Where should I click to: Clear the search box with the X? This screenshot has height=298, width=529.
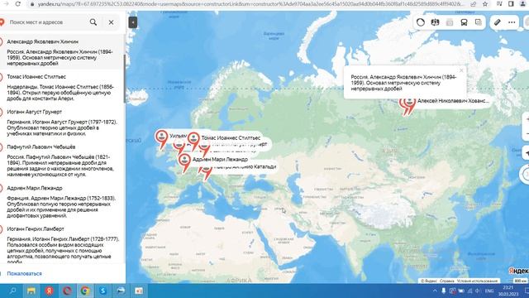[x=111, y=22]
